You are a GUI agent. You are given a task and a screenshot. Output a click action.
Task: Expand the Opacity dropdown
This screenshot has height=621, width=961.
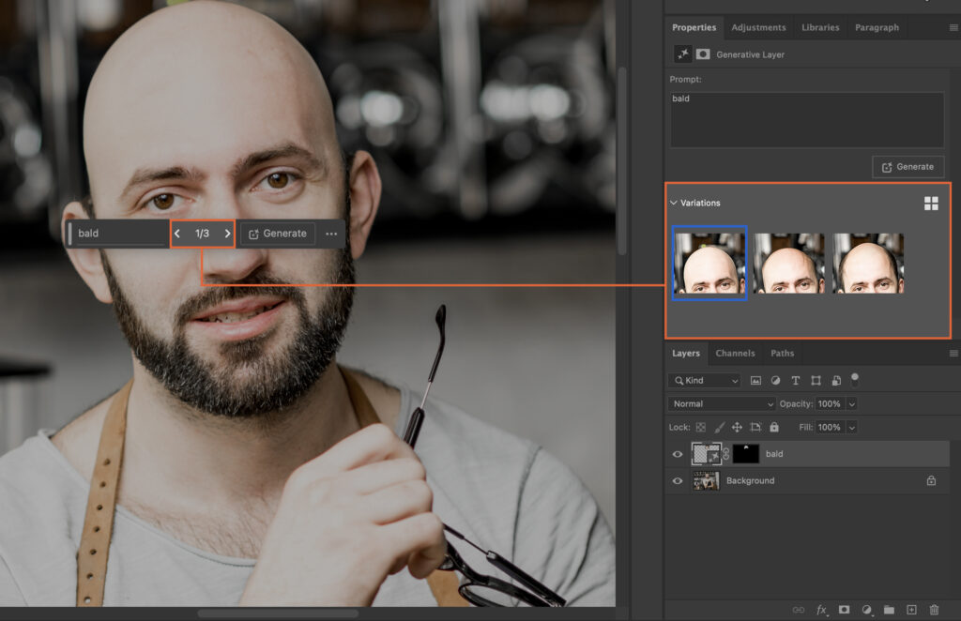[851, 402]
